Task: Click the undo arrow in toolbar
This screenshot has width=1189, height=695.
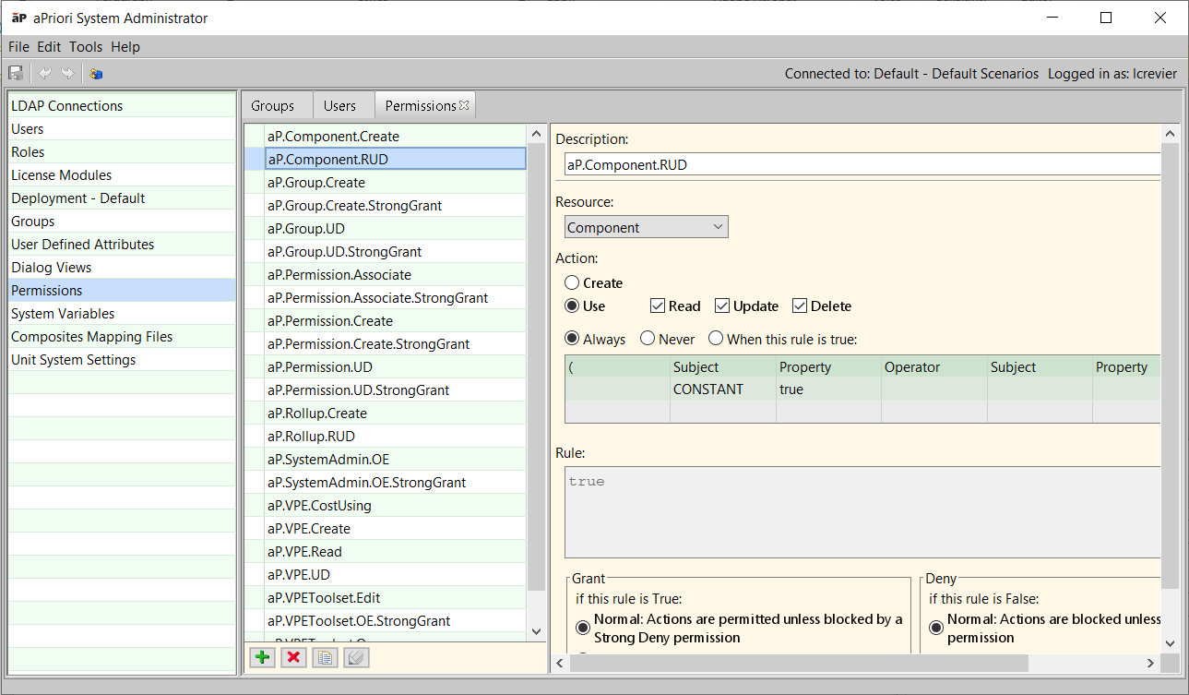Action: coord(44,74)
